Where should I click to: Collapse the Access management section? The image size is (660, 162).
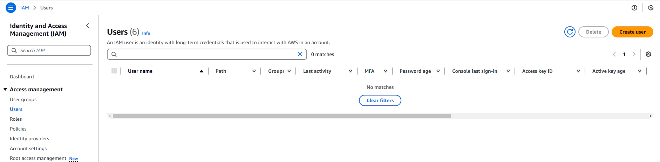pos(5,89)
